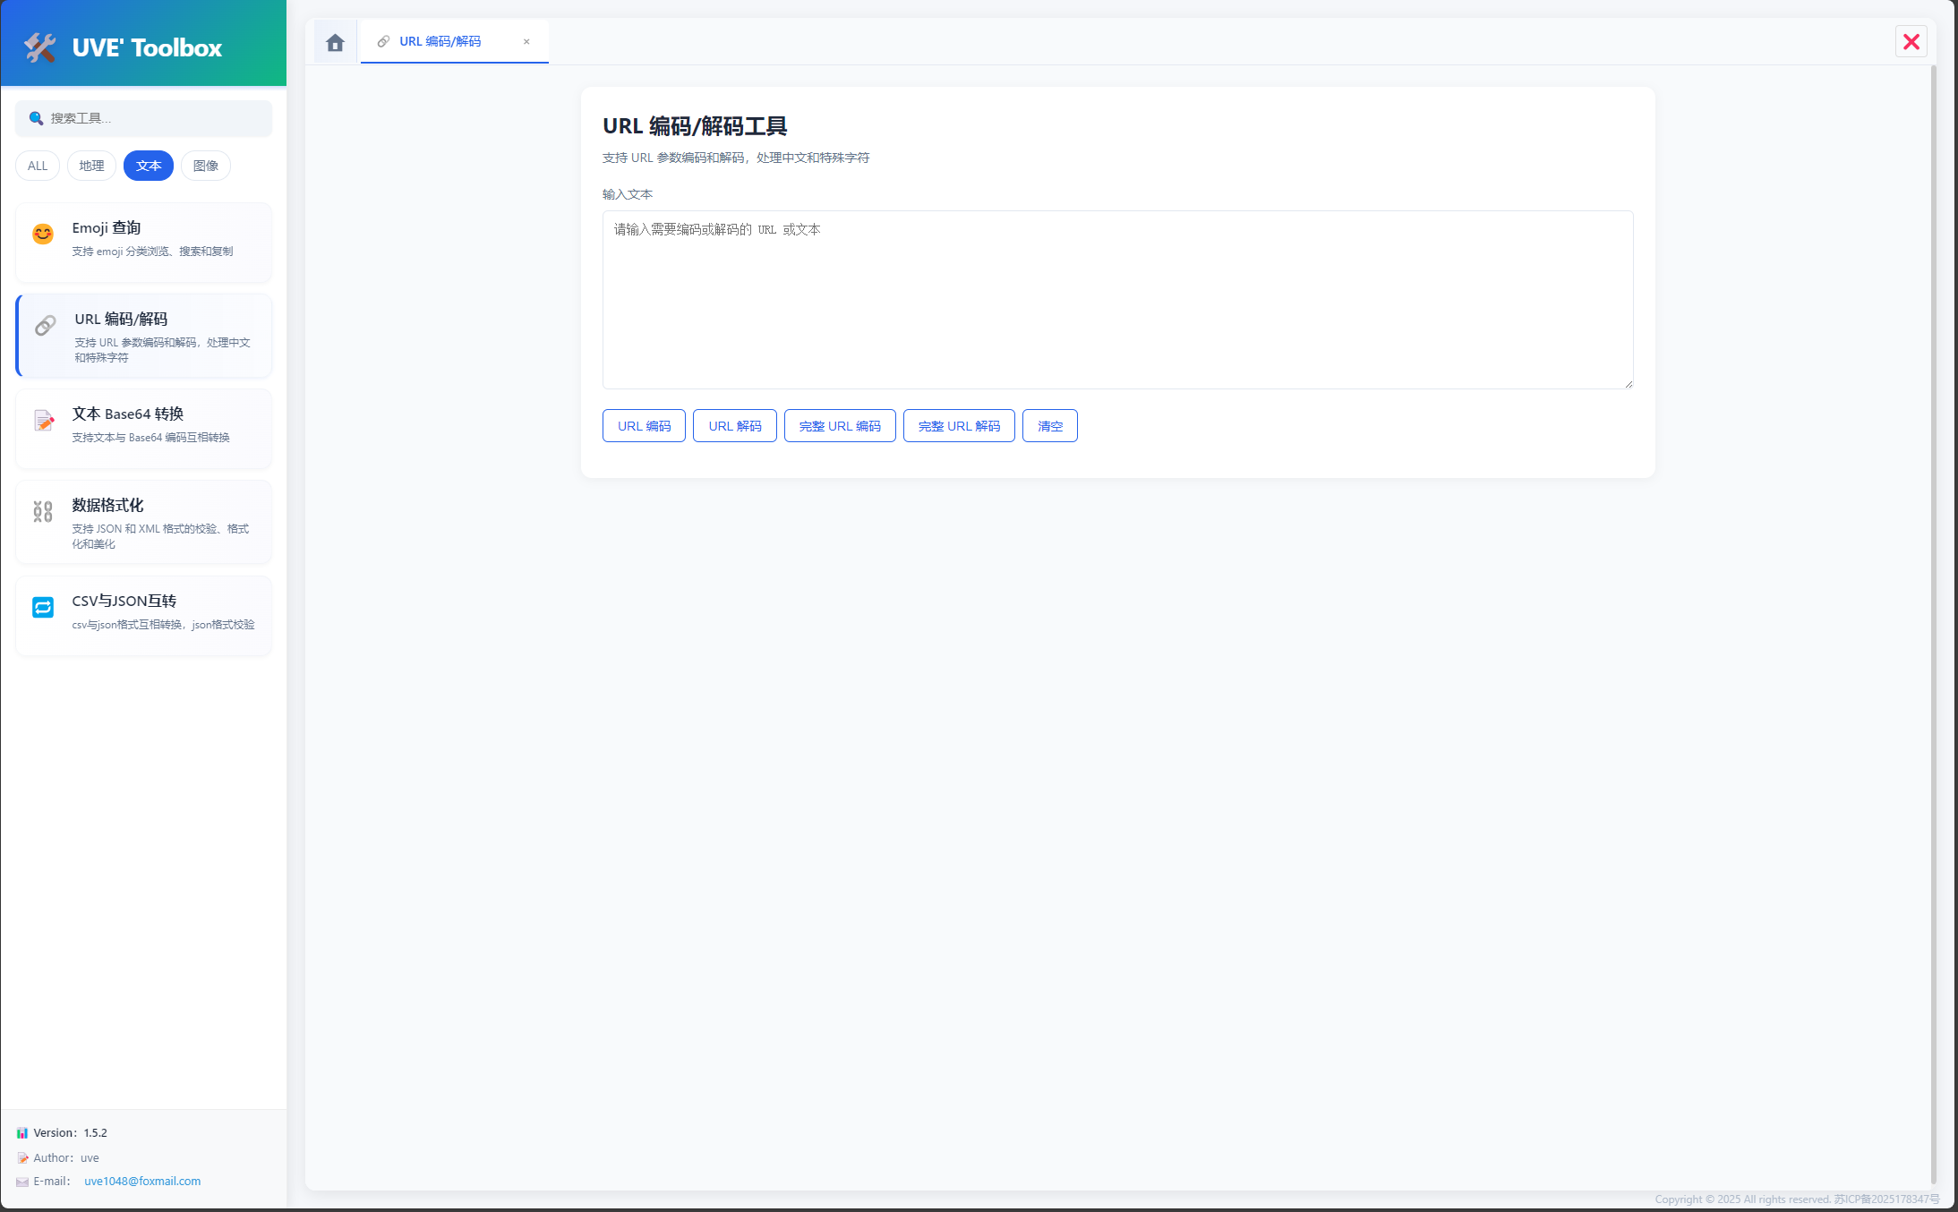Click the home icon tab
The image size is (1958, 1212).
pos(334,41)
